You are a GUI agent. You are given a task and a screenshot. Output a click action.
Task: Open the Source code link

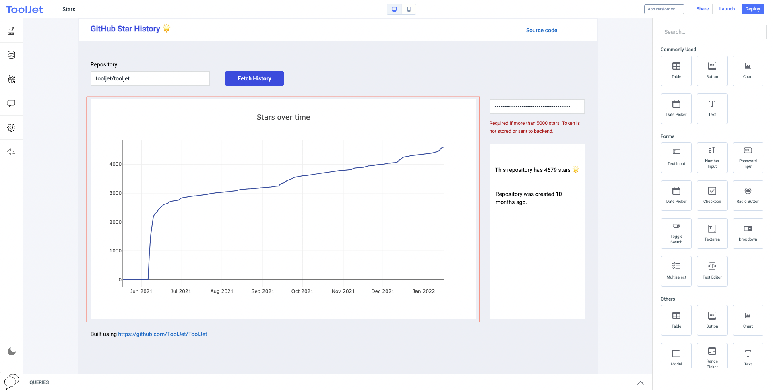coord(541,30)
